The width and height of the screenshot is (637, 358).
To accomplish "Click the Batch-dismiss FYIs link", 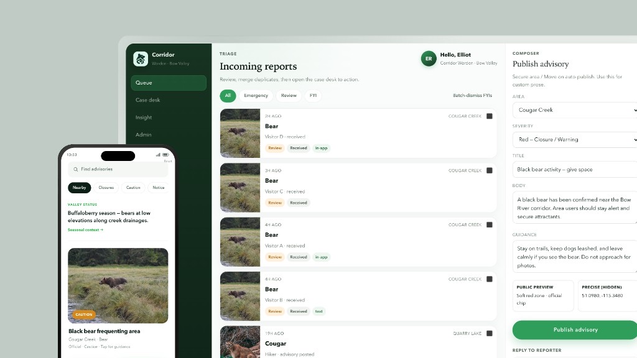I will tap(473, 96).
